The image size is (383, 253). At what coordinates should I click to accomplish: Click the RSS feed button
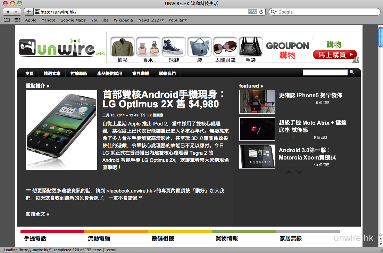point(252,12)
